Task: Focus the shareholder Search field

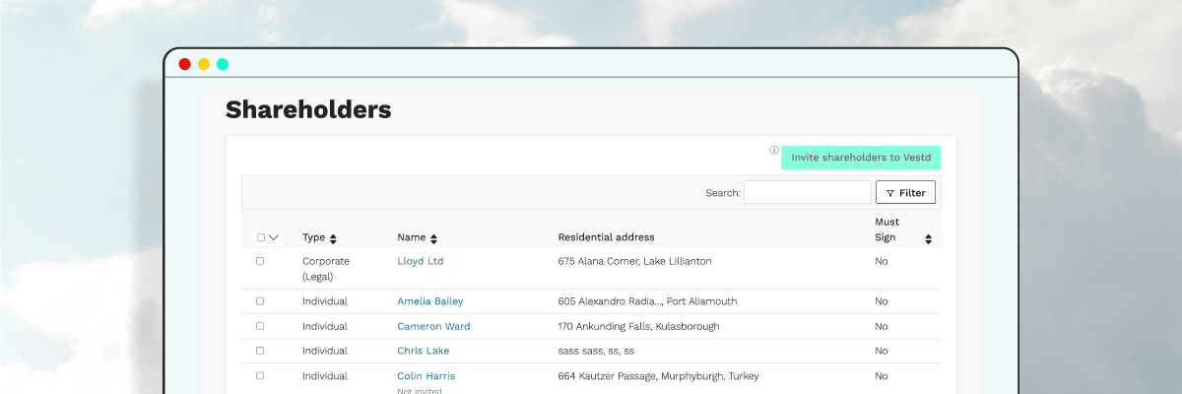Action: click(807, 193)
